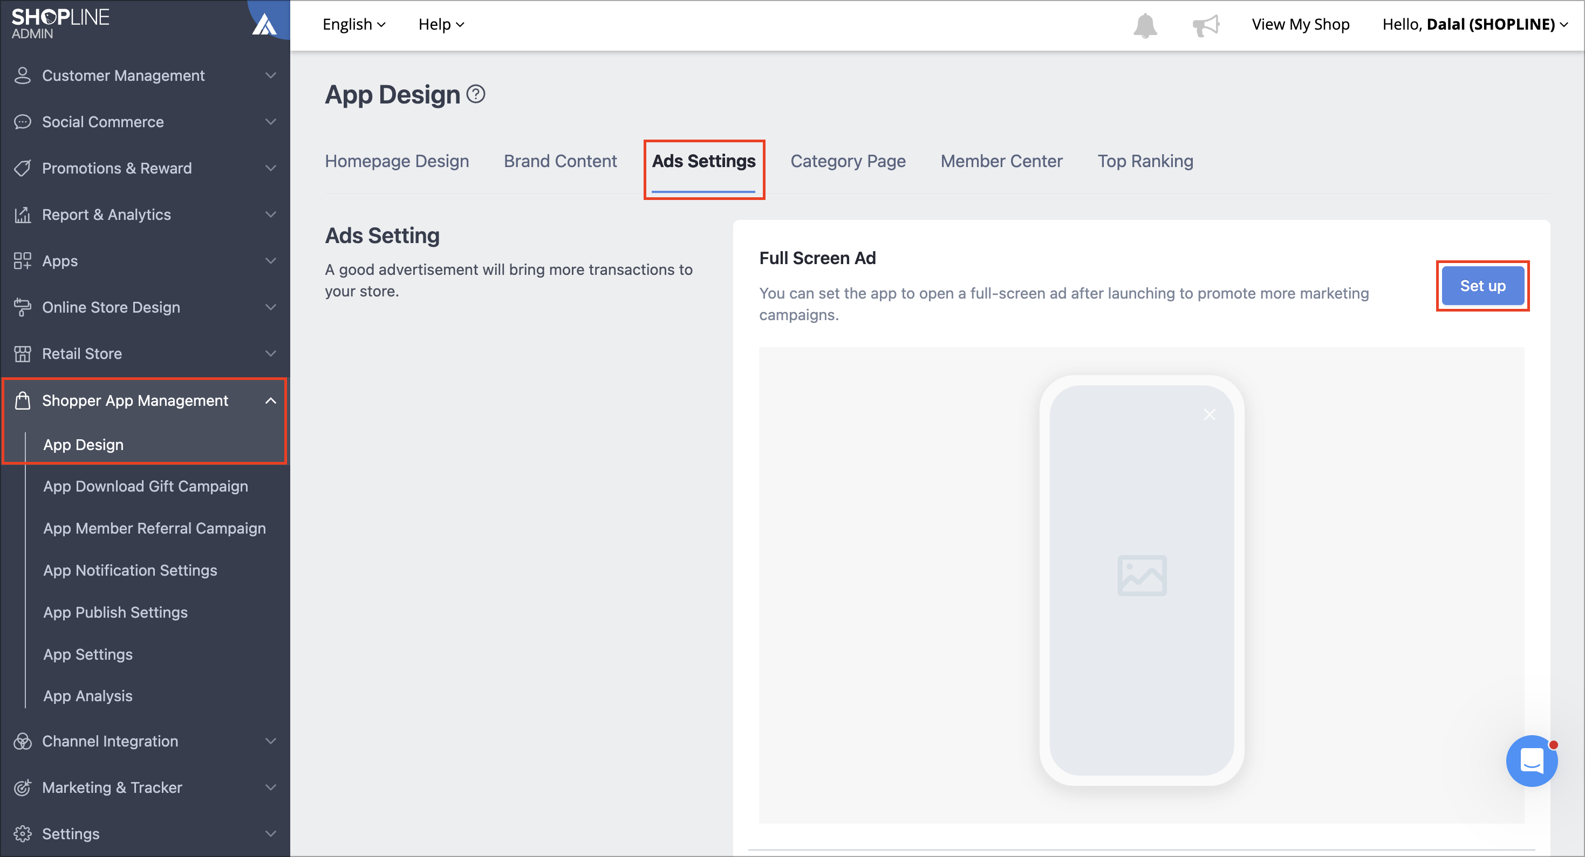
Task: Click the Full Screen Ad heading
Action: (817, 258)
